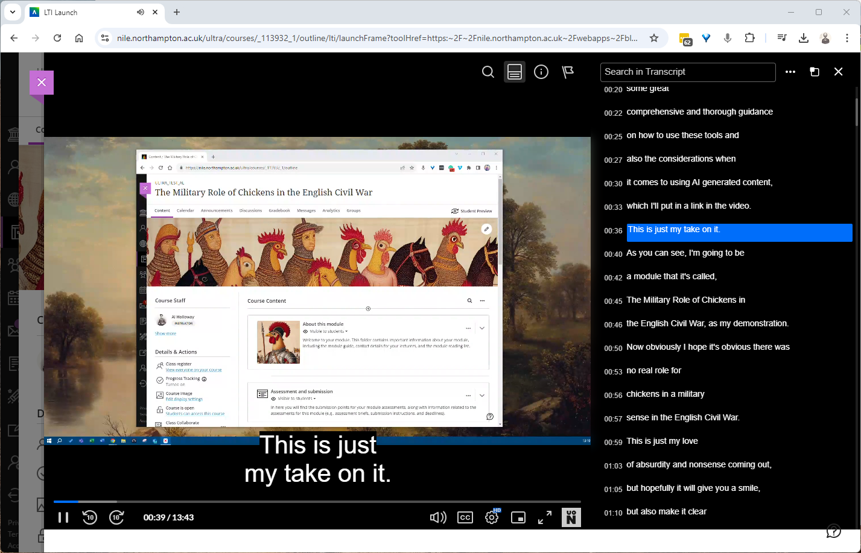The image size is (861, 553).
Task: Toggle closed captions on the video
Action: tap(465, 517)
